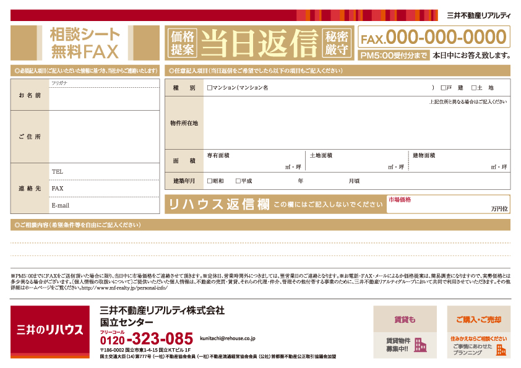This screenshot has width=521, height=368.
Task: Click the 上記住所と異なる場合はご記入ください note
Action: pyautogui.click(x=468, y=101)
